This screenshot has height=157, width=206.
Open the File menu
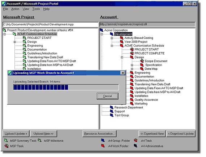tap(5, 9)
